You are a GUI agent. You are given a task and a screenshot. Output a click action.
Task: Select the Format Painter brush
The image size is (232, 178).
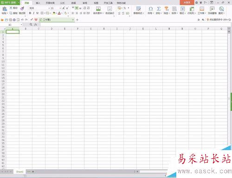click(22, 8)
